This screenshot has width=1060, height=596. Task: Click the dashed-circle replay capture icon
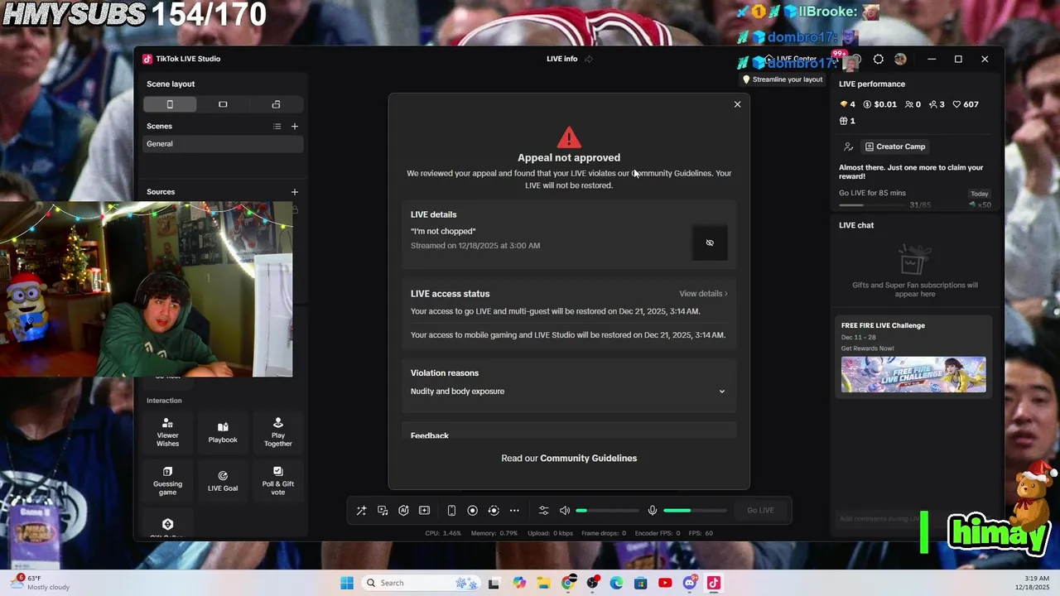point(494,511)
